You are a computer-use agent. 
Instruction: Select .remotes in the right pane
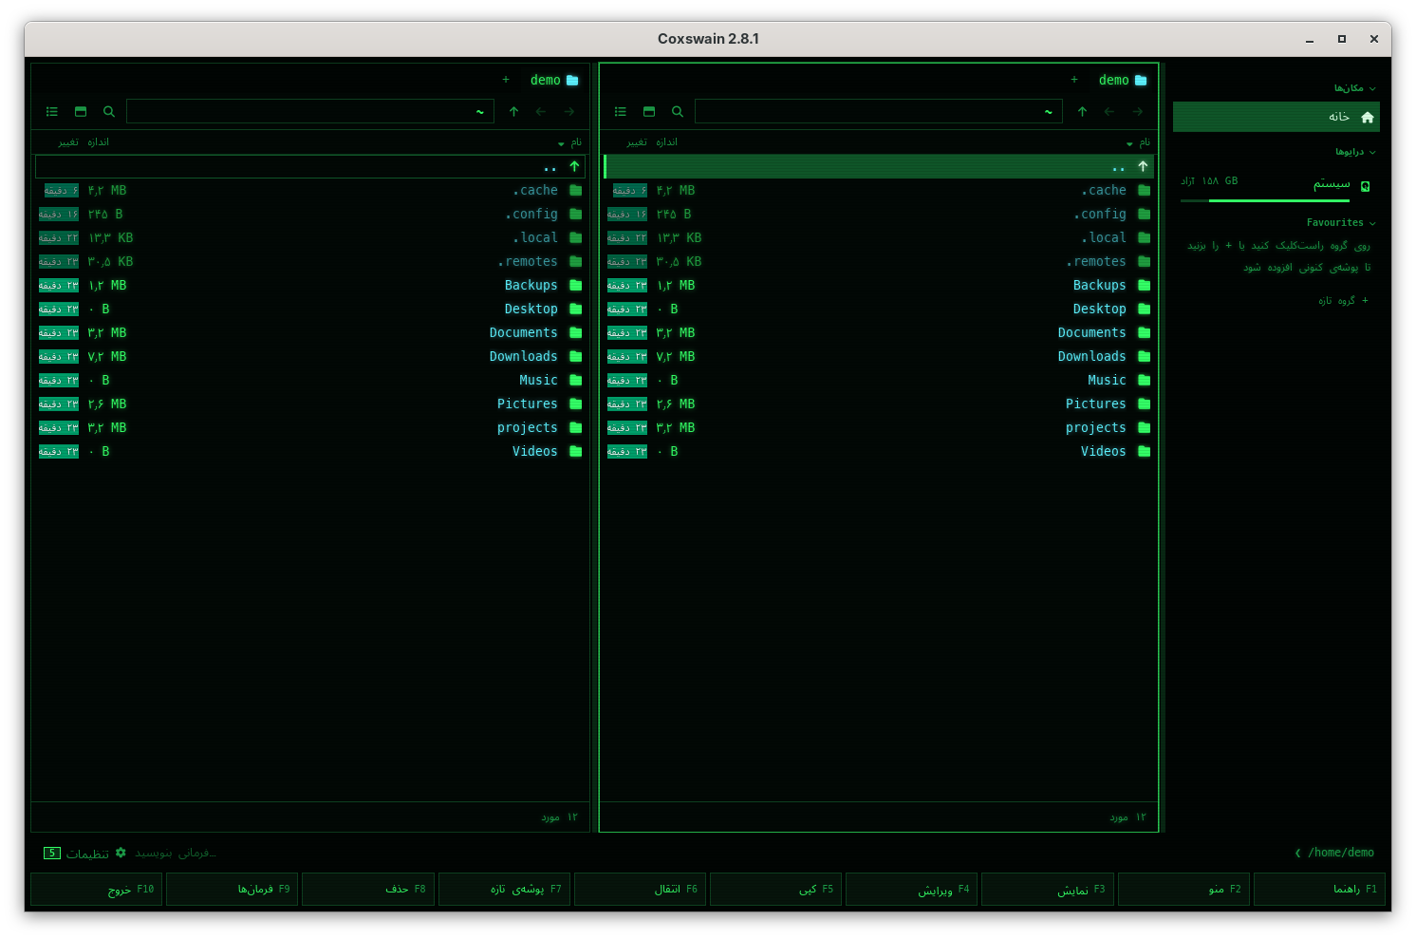point(879,261)
